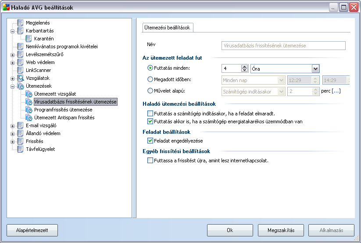Viewport: 361px width, 243px height.
Task: Click the Levélszemétszűrő icon
Action: 20,54
